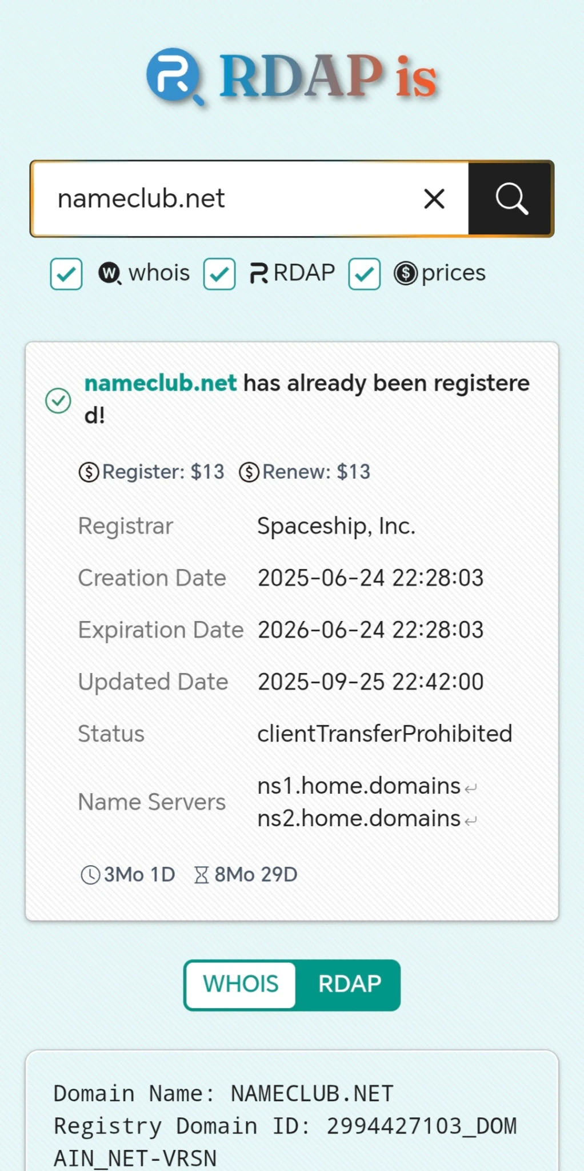Click the RDAP R icon by checkbox

click(x=258, y=273)
